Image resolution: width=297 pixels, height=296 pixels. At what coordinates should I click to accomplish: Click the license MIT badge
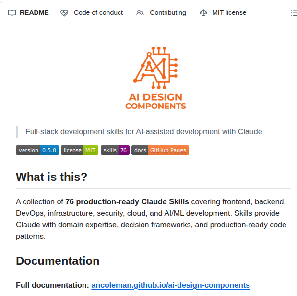[x=80, y=150]
